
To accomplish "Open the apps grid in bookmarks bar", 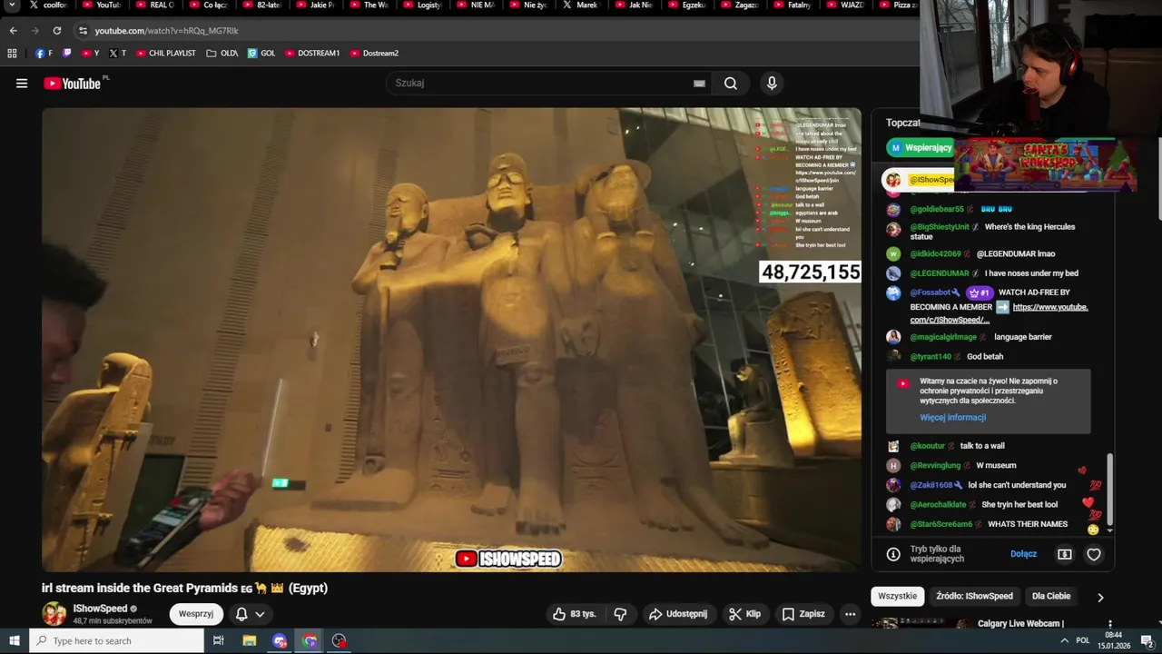I will pos(12,54).
